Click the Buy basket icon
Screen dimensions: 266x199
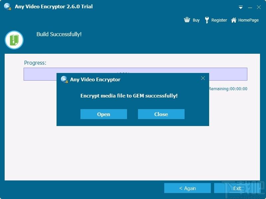[187, 20]
